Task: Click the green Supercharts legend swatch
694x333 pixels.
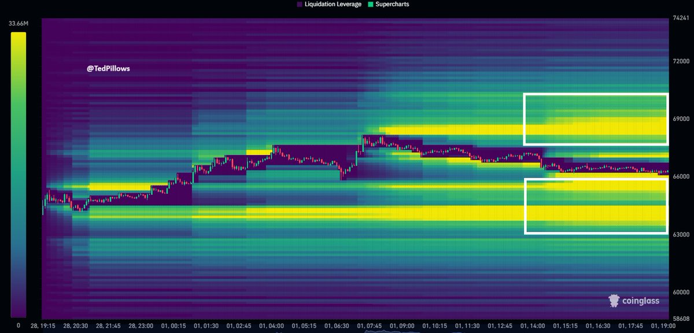Action: pyautogui.click(x=370, y=4)
